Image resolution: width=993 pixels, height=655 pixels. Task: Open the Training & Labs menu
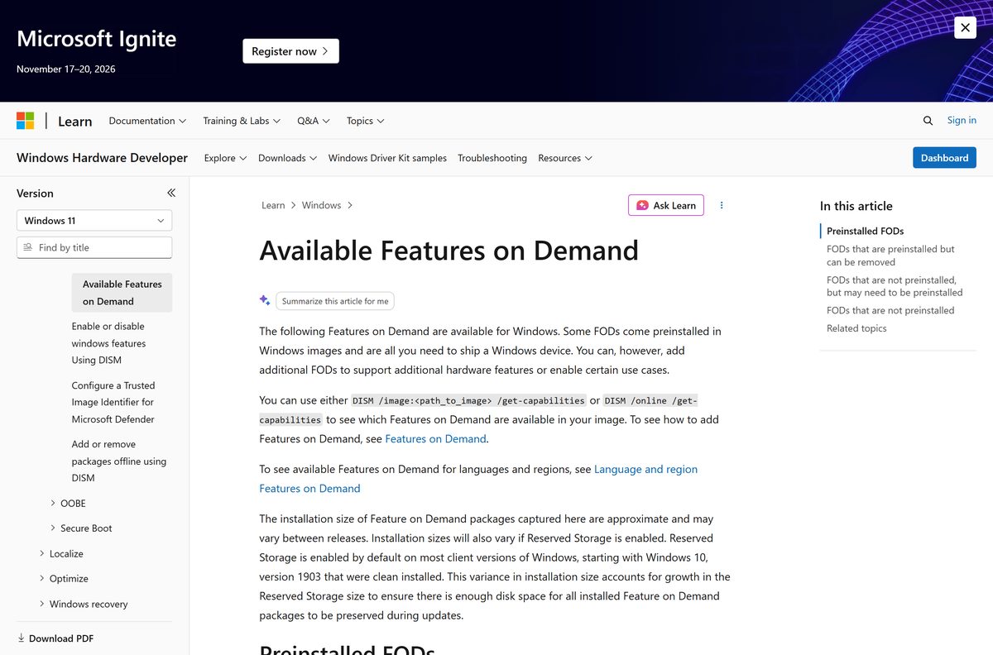pos(242,121)
